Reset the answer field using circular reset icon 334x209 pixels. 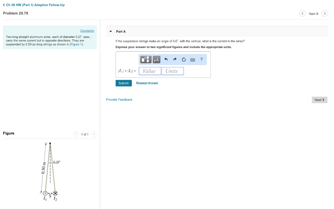tap(184, 59)
